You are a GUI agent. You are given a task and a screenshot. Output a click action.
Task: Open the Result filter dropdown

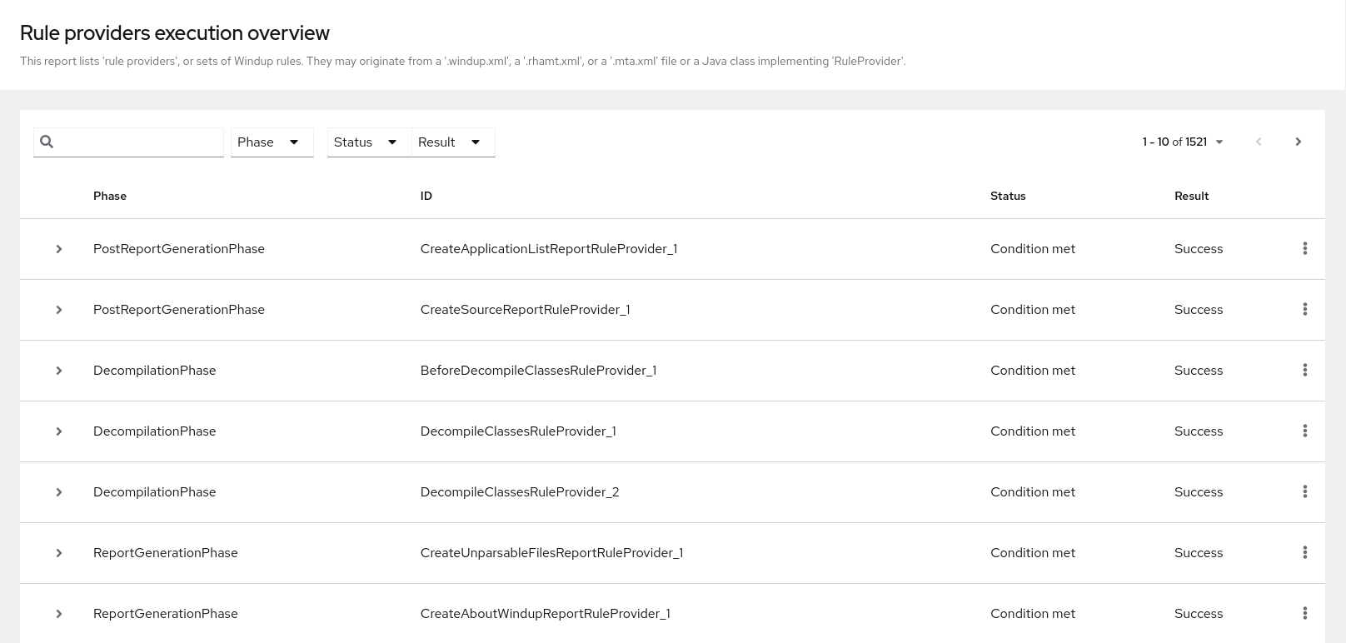pyautogui.click(x=452, y=142)
